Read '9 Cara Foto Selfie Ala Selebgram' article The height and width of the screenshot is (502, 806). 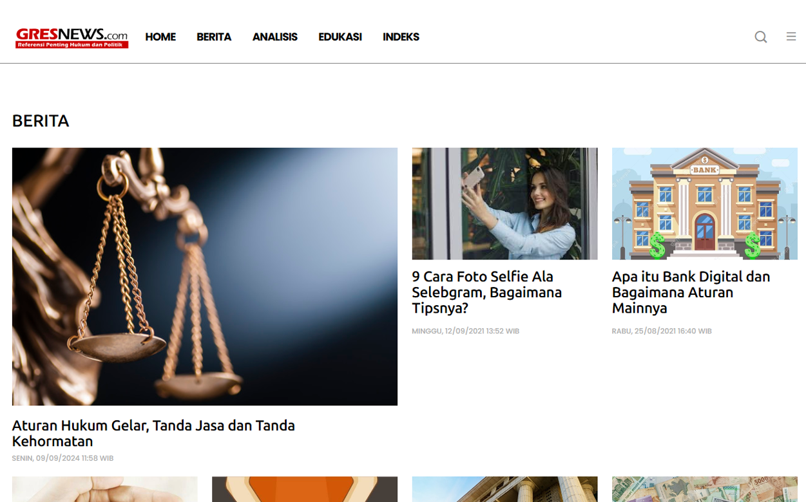click(x=486, y=292)
